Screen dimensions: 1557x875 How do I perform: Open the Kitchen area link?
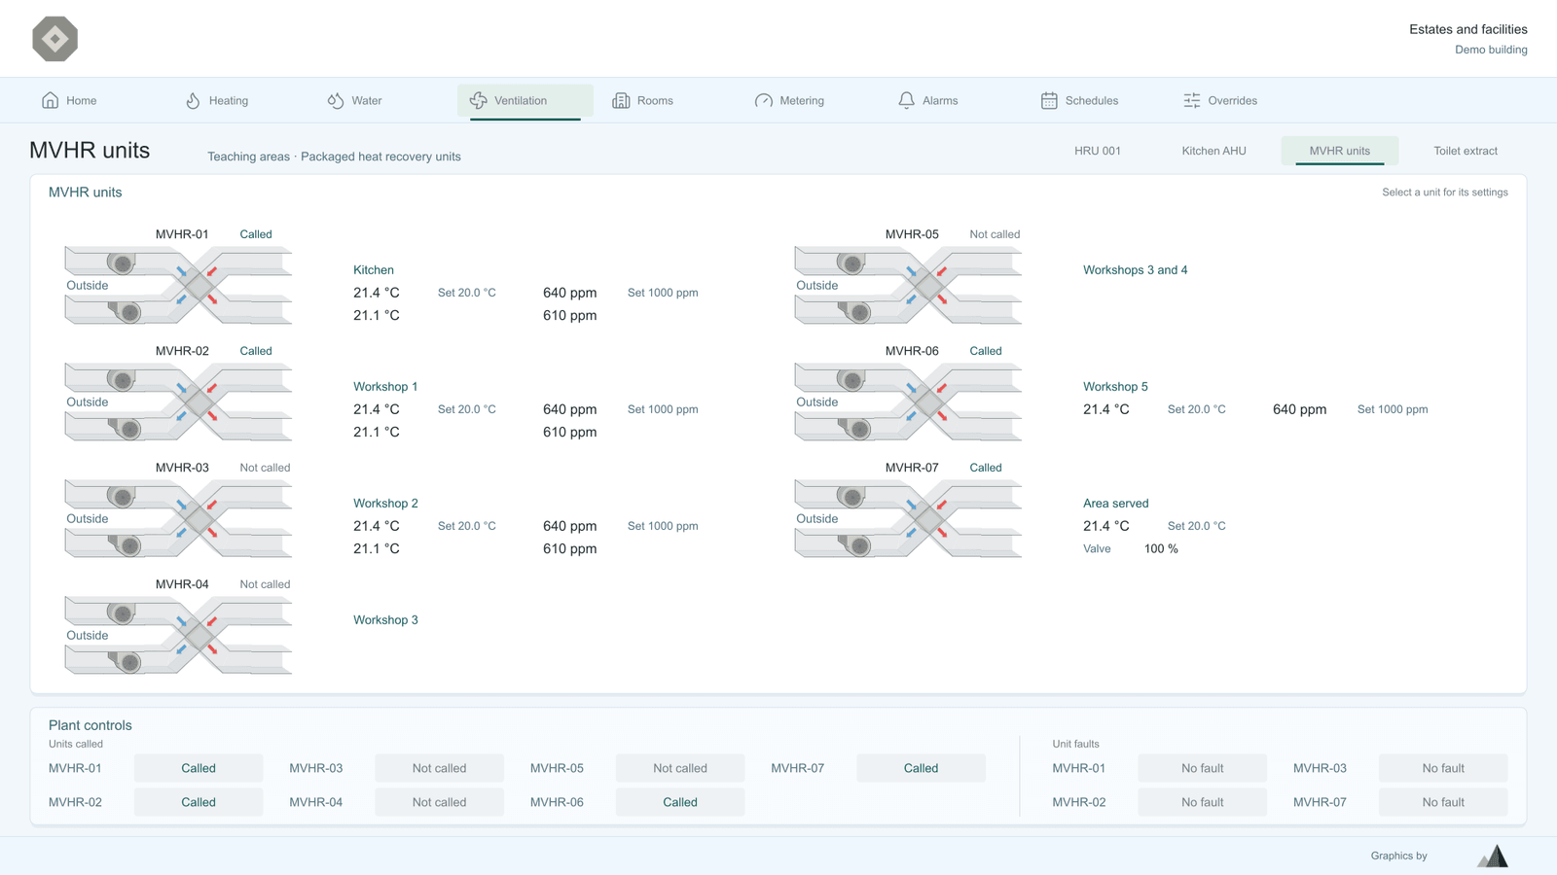tap(374, 270)
